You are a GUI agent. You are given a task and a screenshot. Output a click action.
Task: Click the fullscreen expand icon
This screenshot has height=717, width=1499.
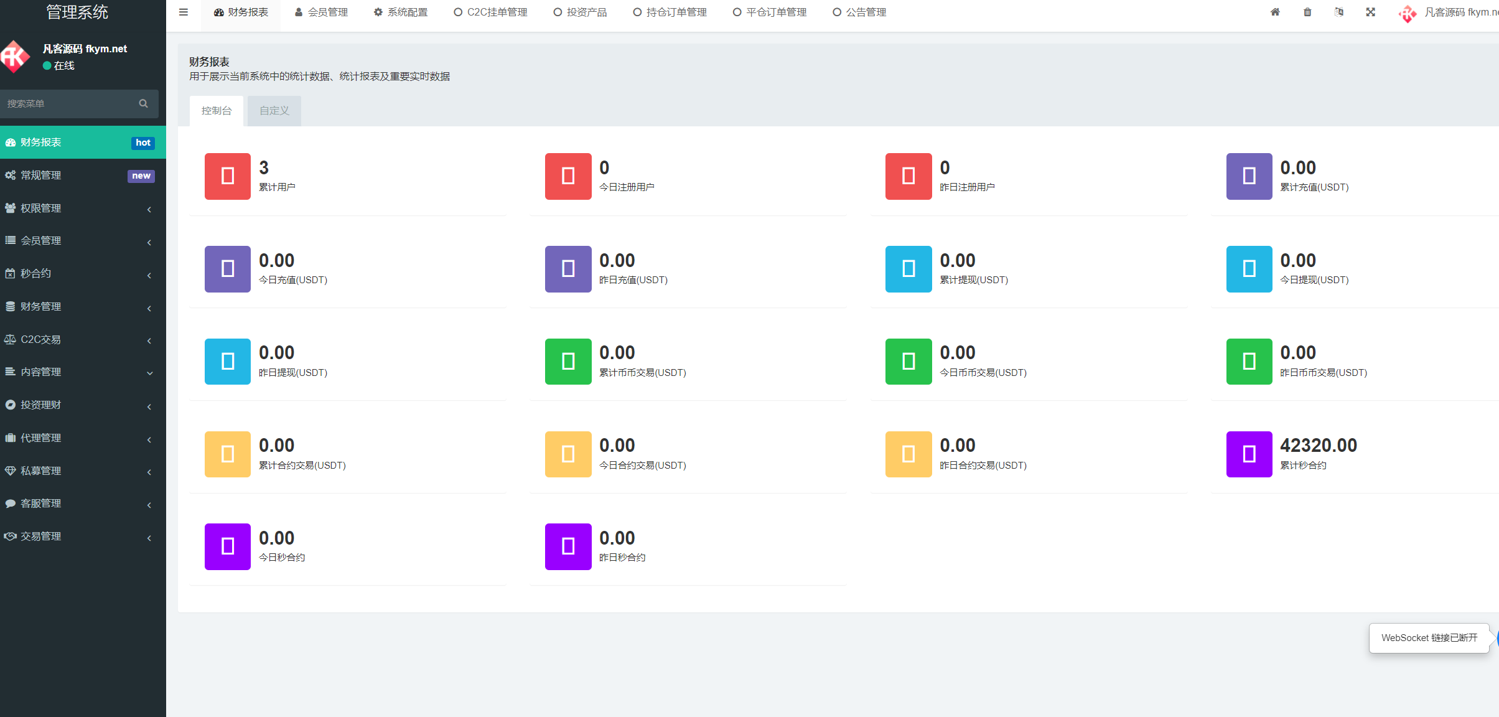1370,12
